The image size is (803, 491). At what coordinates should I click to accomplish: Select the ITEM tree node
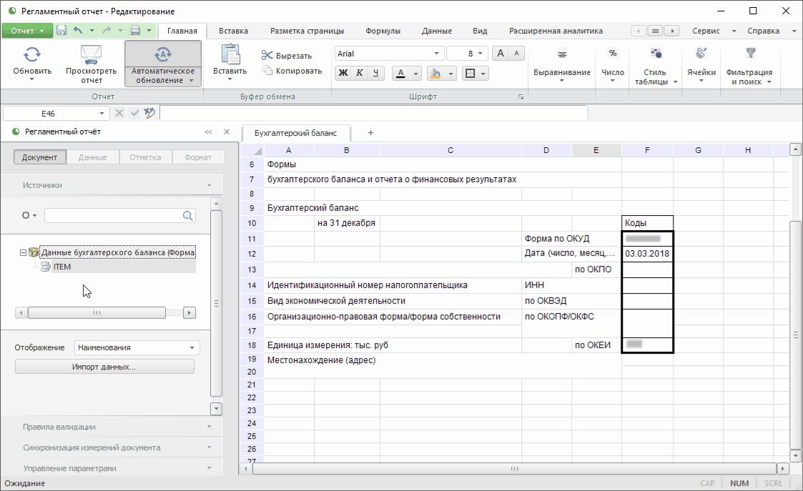[x=61, y=267]
